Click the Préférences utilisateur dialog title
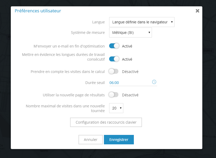216x158 pixels. 37,11
